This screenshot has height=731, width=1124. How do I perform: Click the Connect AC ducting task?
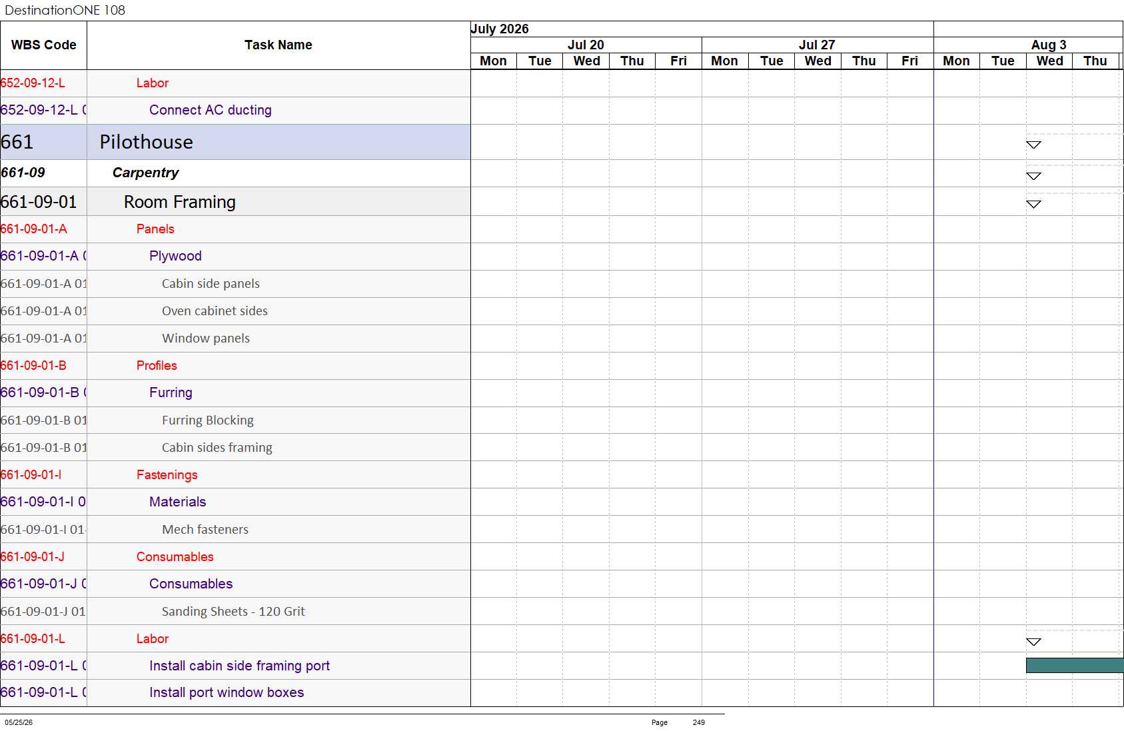[x=211, y=110]
